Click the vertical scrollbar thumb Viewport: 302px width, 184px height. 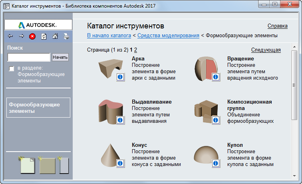pos(294,85)
